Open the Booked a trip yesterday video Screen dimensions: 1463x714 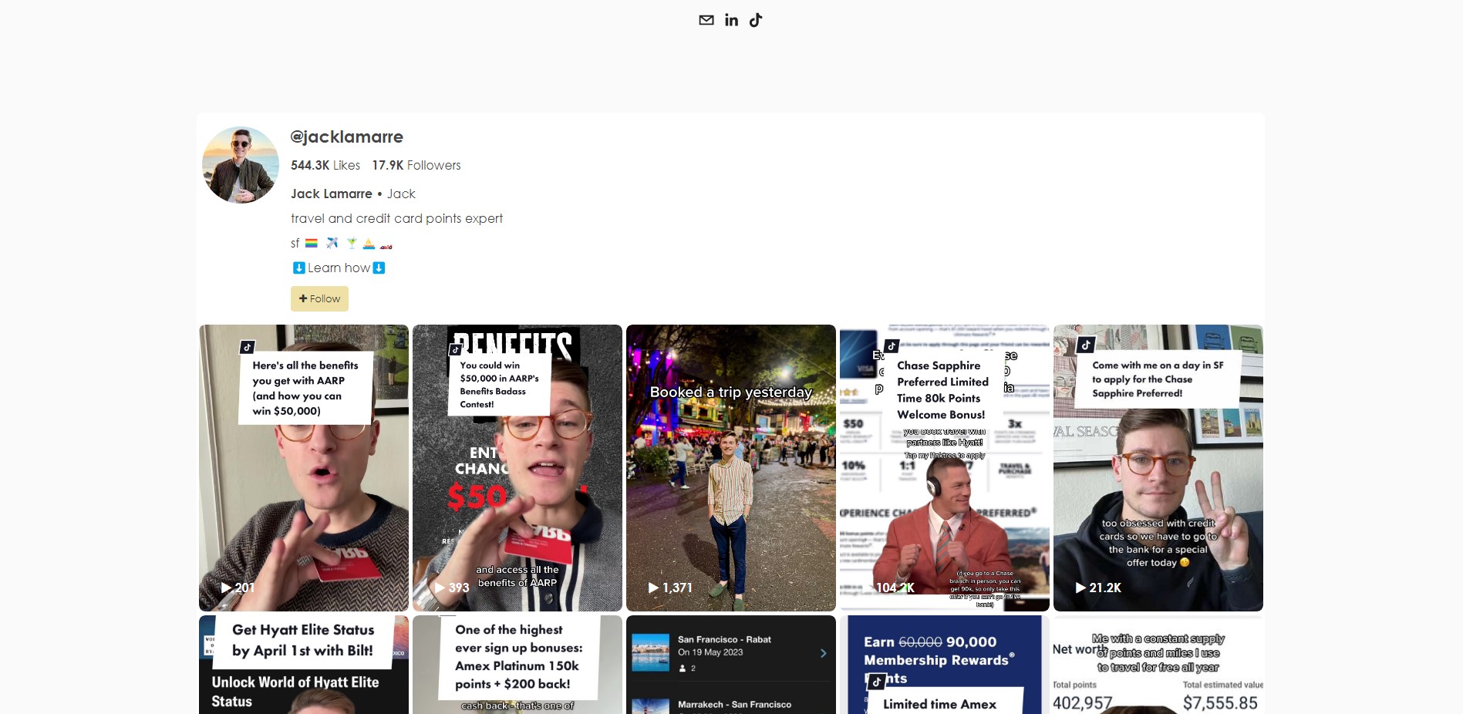[x=731, y=468]
